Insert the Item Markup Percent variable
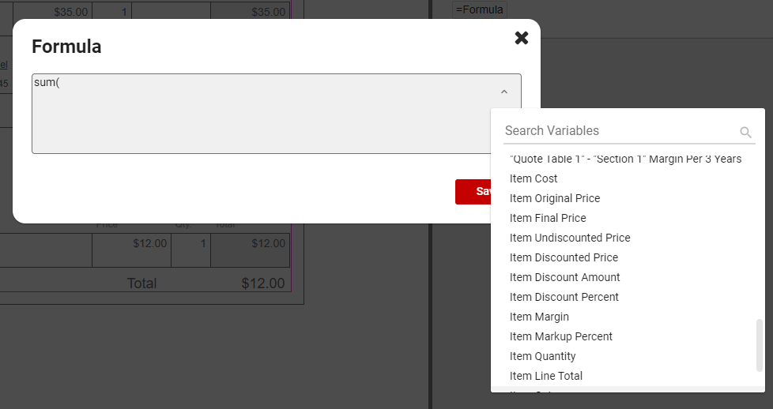Image resolution: width=773 pixels, height=409 pixels. coord(561,336)
